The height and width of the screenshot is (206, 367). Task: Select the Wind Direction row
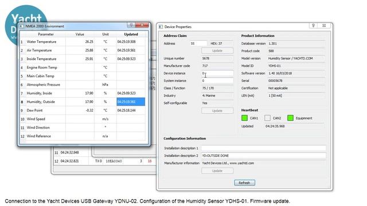coord(83,128)
